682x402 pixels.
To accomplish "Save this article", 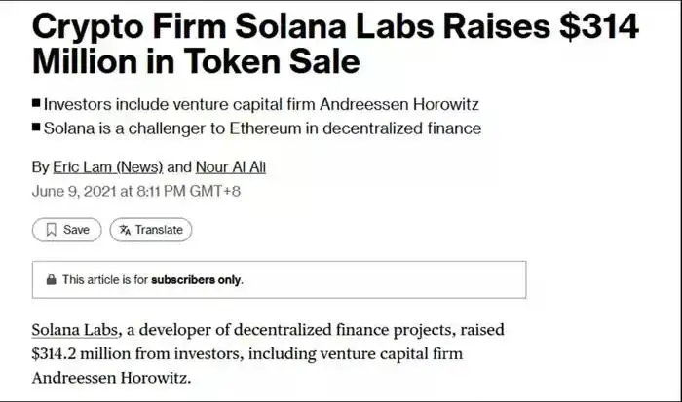I will [x=66, y=230].
